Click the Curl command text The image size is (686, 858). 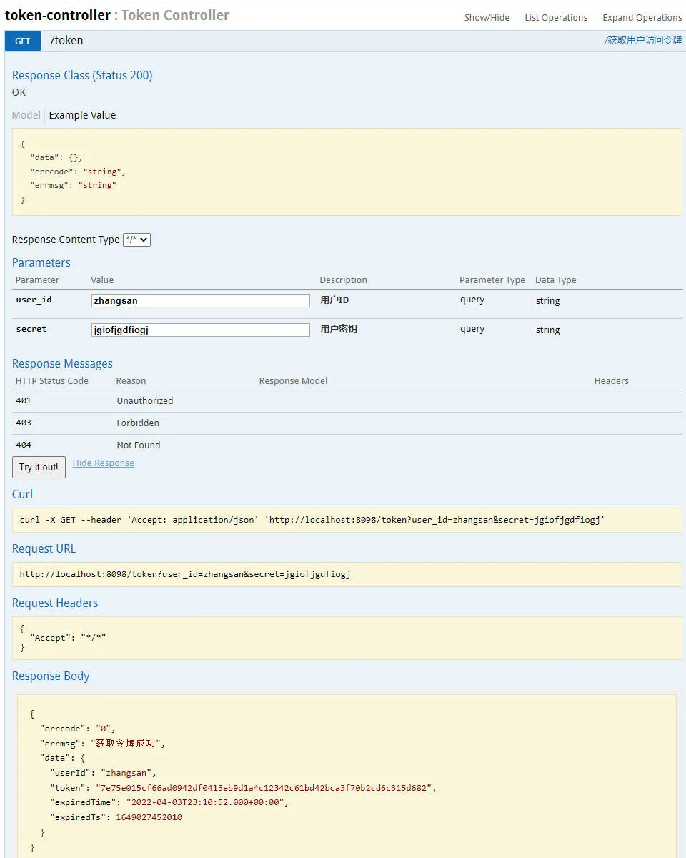point(312,520)
